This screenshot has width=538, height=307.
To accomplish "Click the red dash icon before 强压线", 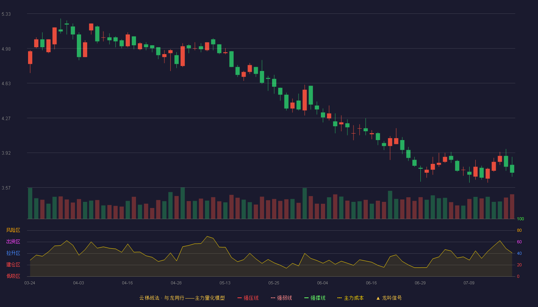I will [x=240, y=298].
